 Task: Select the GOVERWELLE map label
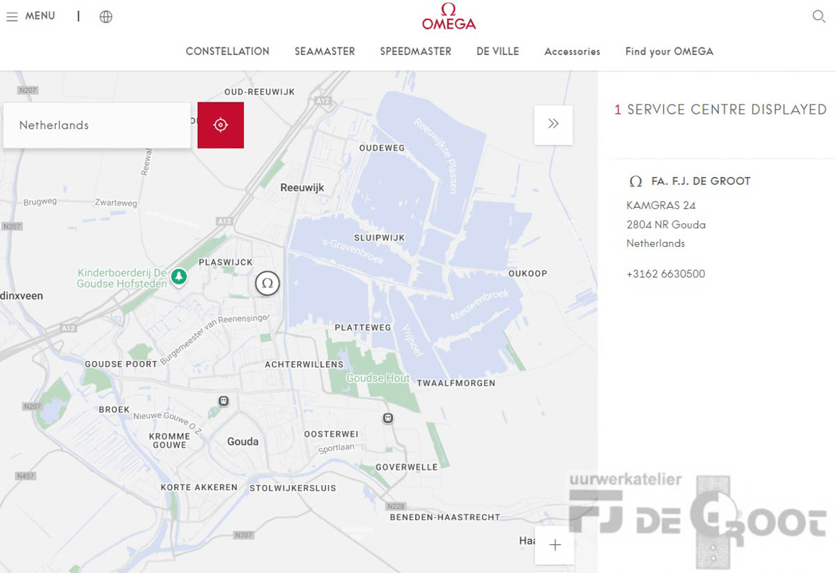(x=407, y=467)
